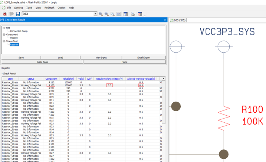Click the save disk icon in toolbar
The image size is (266, 162).
pos(18,14)
